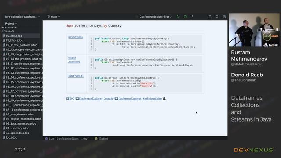Open 06_data_frame_ec.adoc file
Screen dimensions: 281x158
tap(19, 124)
